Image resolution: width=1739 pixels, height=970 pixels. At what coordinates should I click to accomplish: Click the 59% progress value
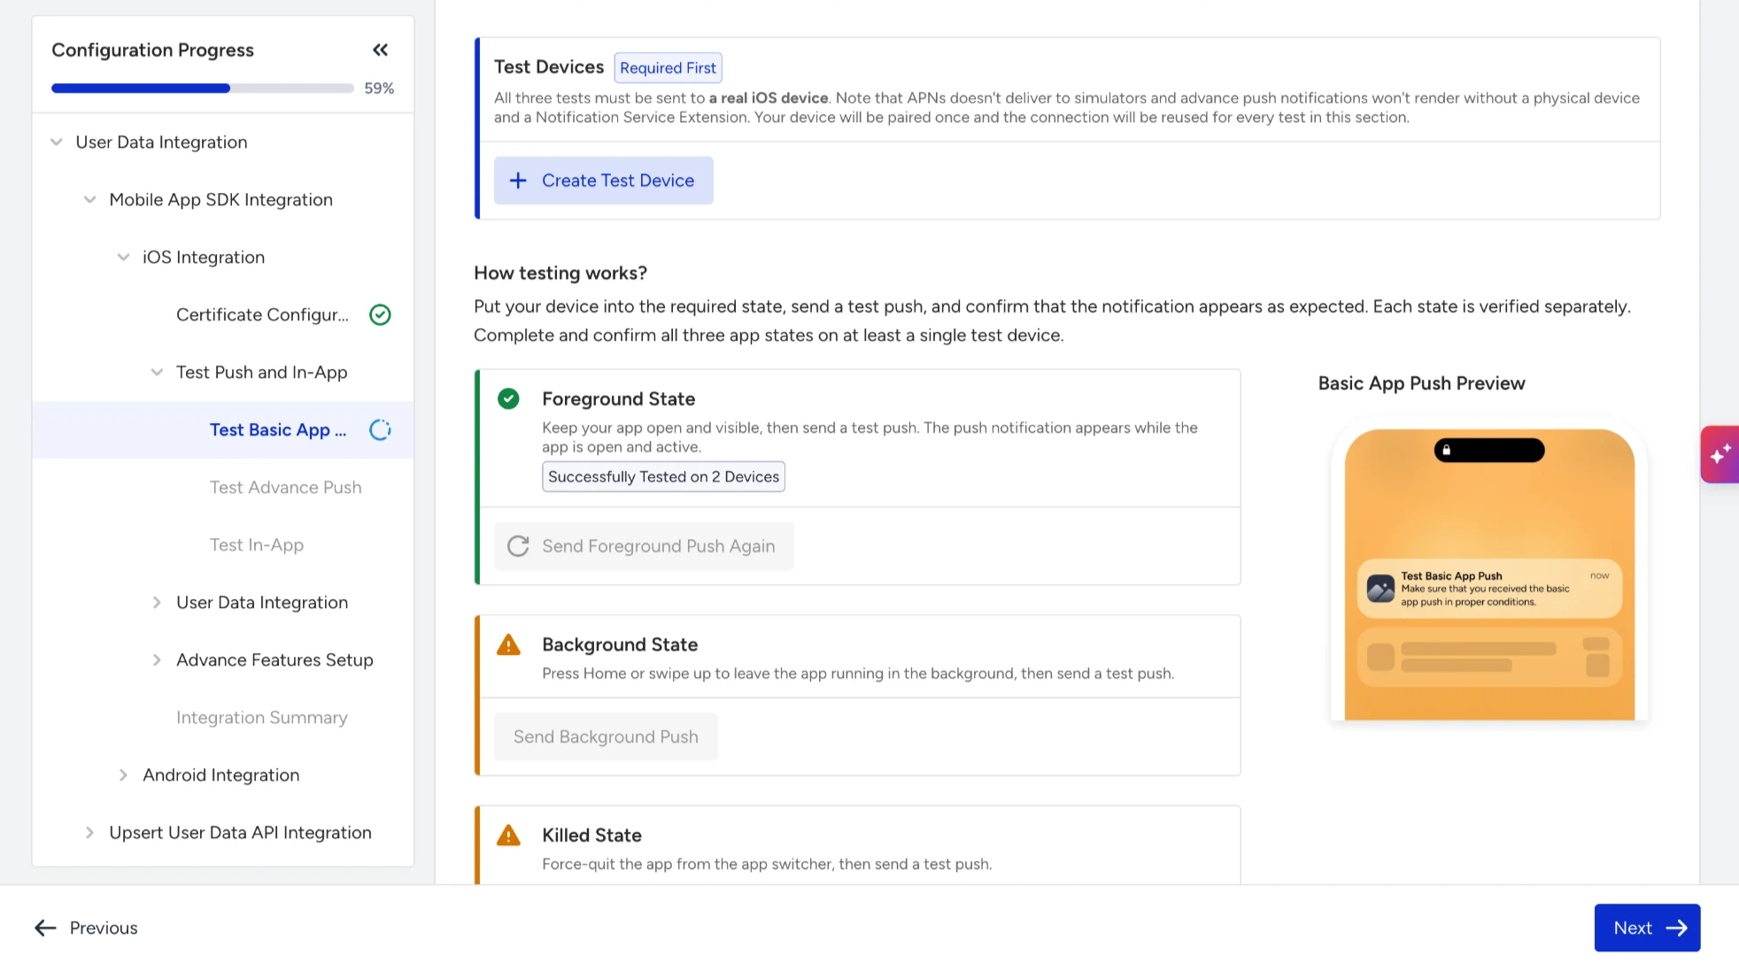pos(379,88)
